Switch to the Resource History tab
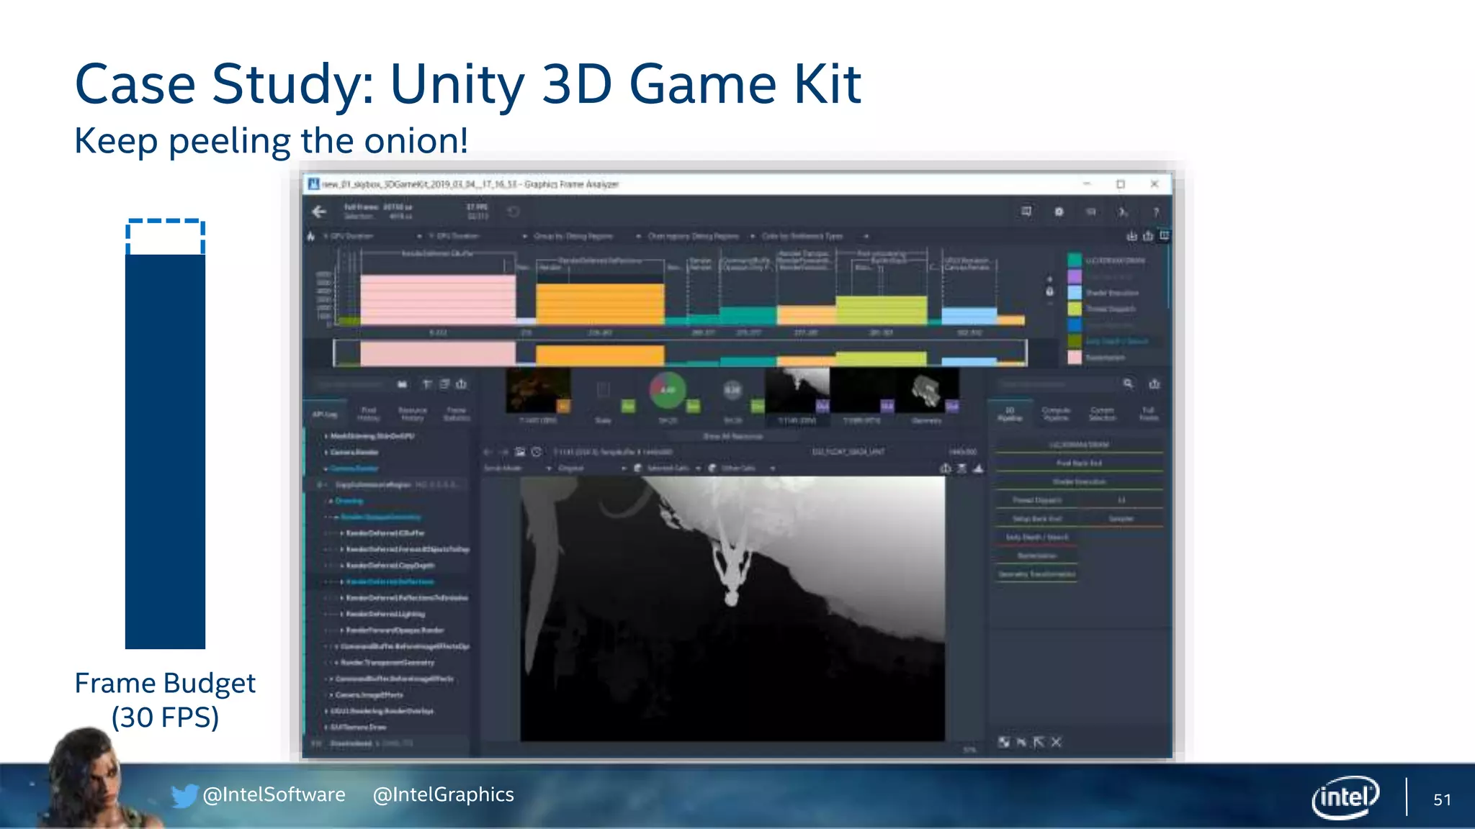This screenshot has width=1475, height=829. tap(413, 414)
